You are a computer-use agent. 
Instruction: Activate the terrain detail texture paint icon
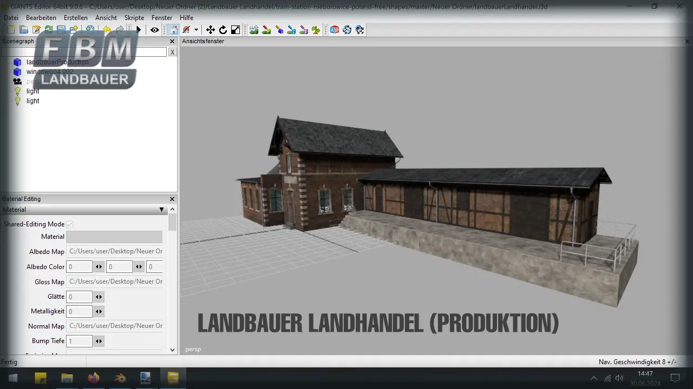[266, 30]
